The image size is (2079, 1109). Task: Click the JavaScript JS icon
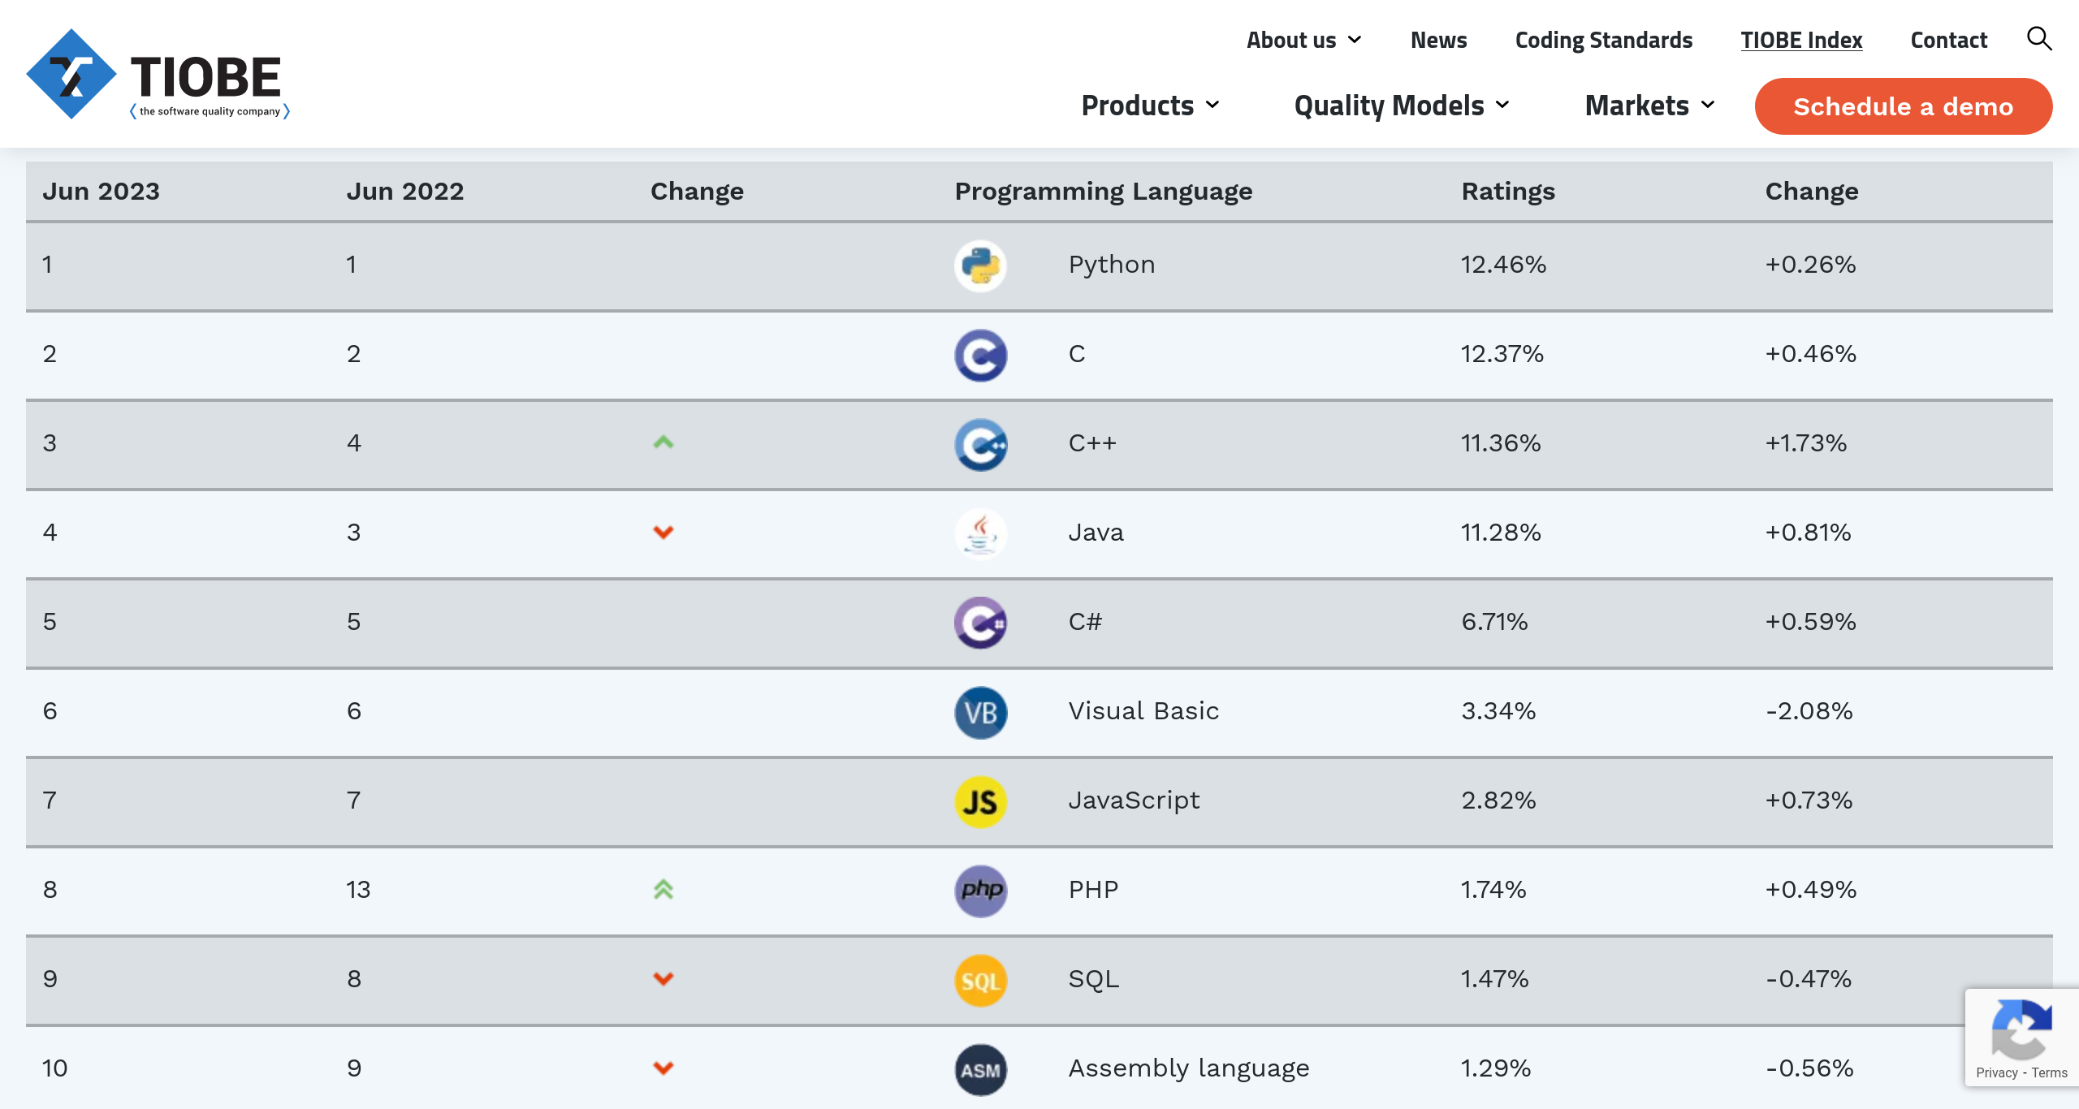tap(980, 801)
